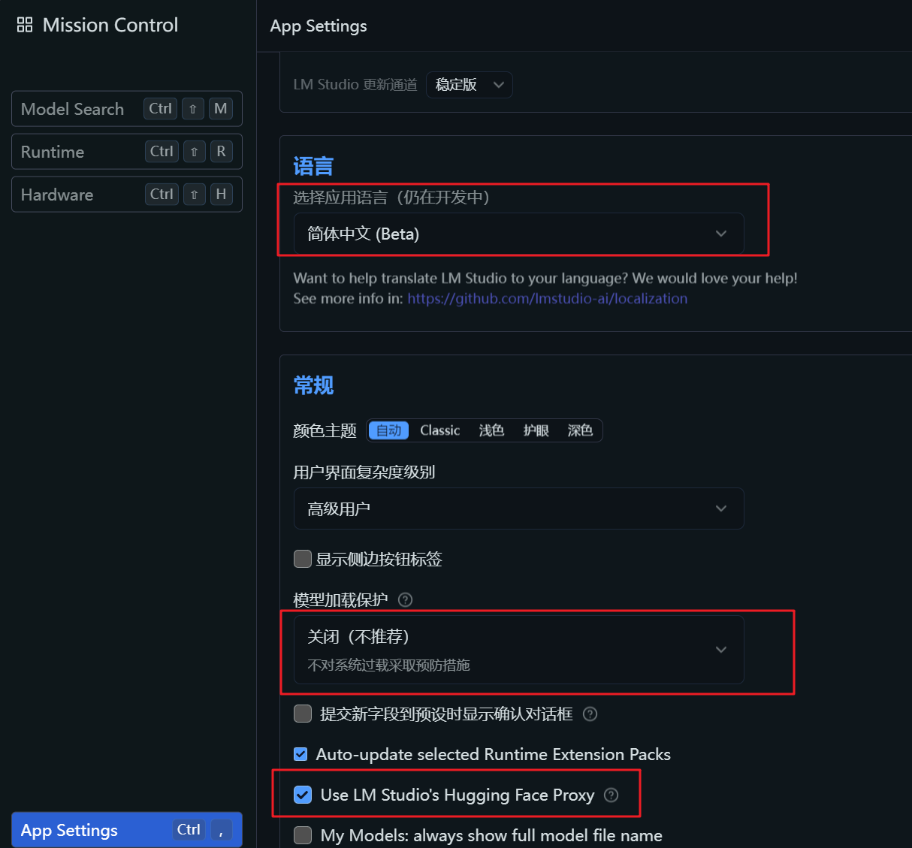Open the Runtime section
Screen dimensions: 912x848
click(x=127, y=152)
